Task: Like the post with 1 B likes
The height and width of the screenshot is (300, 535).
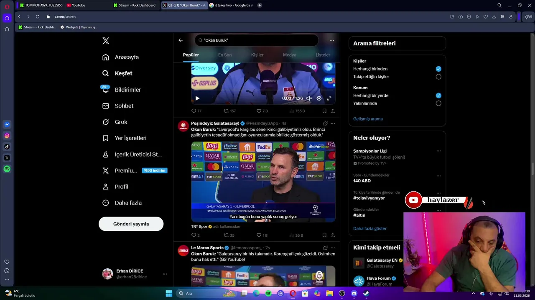Action: click(262, 235)
